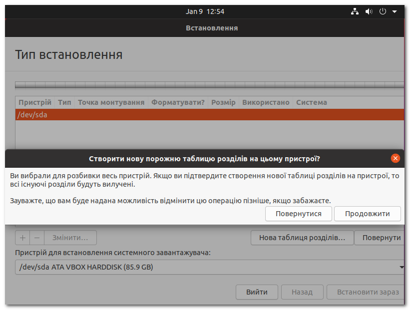The width and height of the screenshot is (410, 310).
Task: Click Нова таблиця розділів... button
Action: coord(302,238)
